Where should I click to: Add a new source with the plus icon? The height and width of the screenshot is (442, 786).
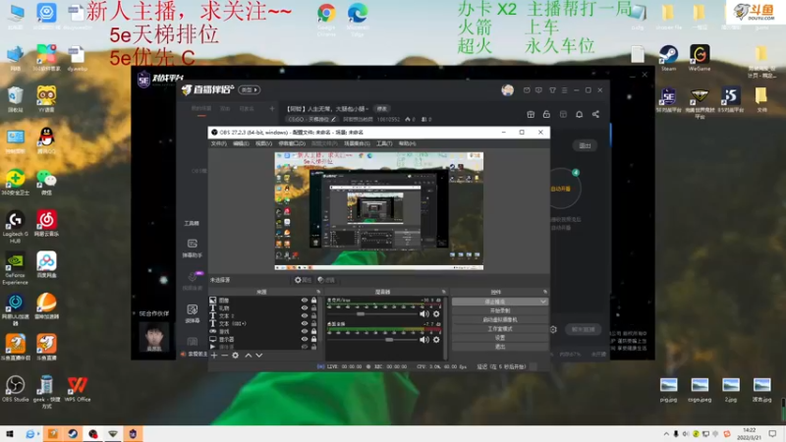(x=214, y=356)
